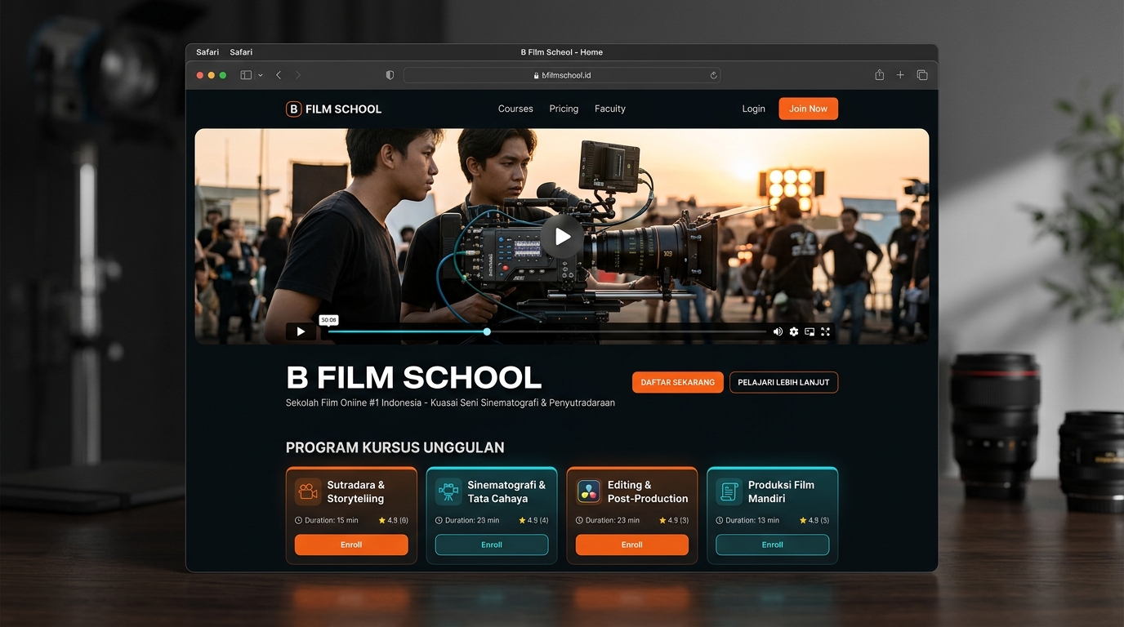Click the B Film School navbar logo
1124x627 pixels.
(x=333, y=109)
